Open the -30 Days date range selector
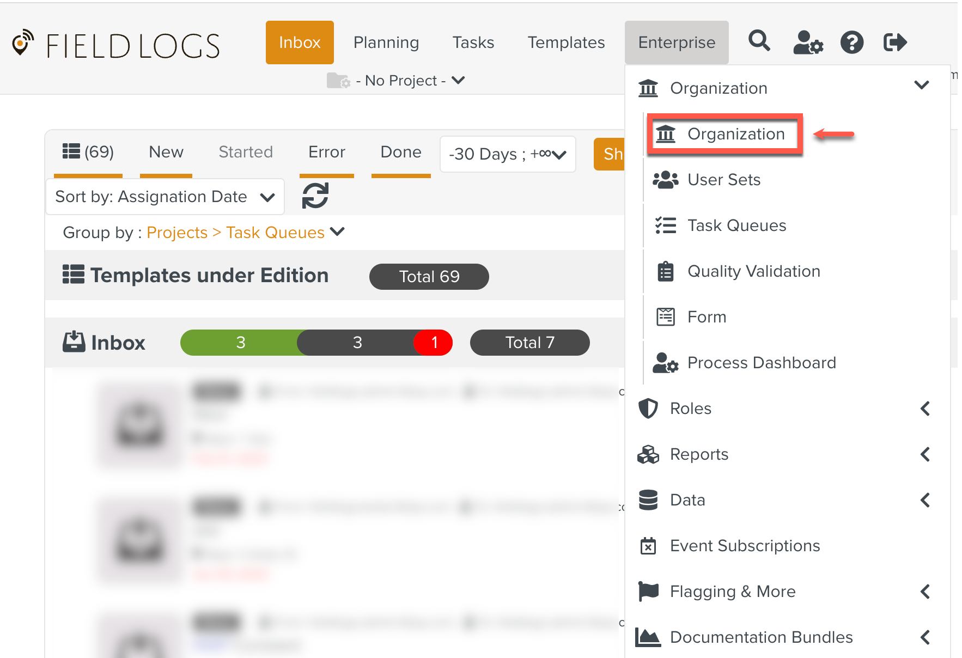Image resolution: width=962 pixels, height=658 pixels. coord(507,154)
